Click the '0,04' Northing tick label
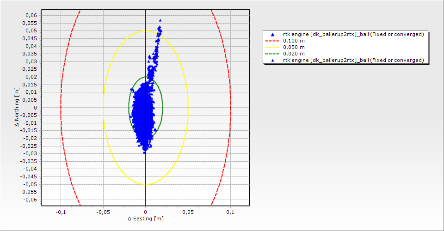The image size is (444, 231). pos(31,46)
